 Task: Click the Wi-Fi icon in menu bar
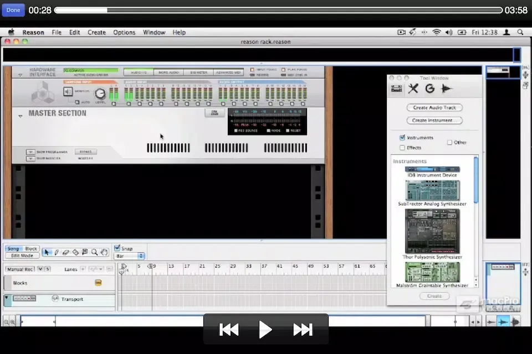pos(436,32)
